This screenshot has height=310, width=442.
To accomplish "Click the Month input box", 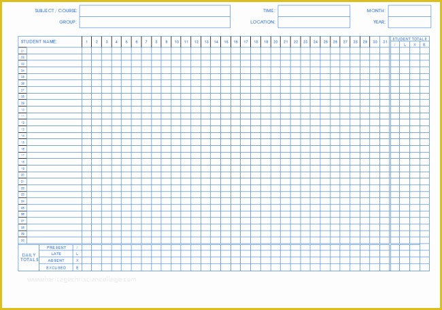I will pos(409,11).
